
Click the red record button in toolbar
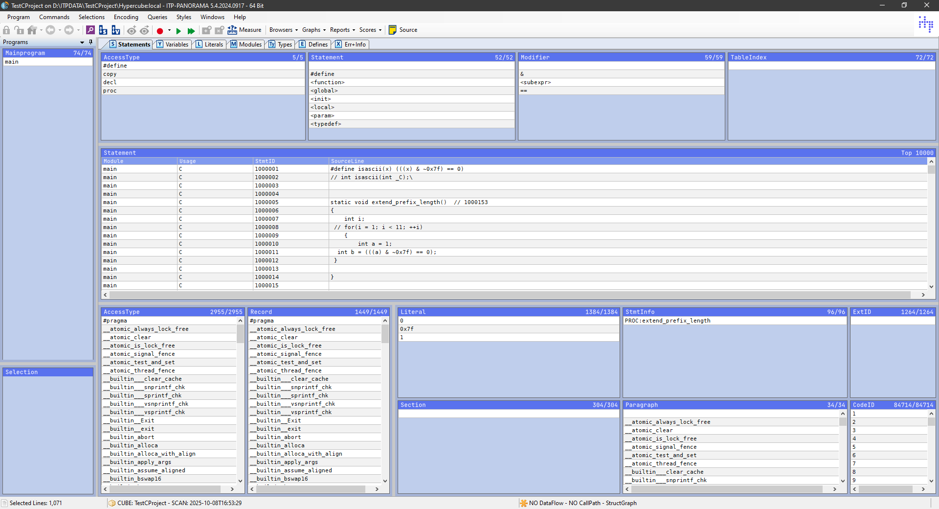(x=160, y=31)
